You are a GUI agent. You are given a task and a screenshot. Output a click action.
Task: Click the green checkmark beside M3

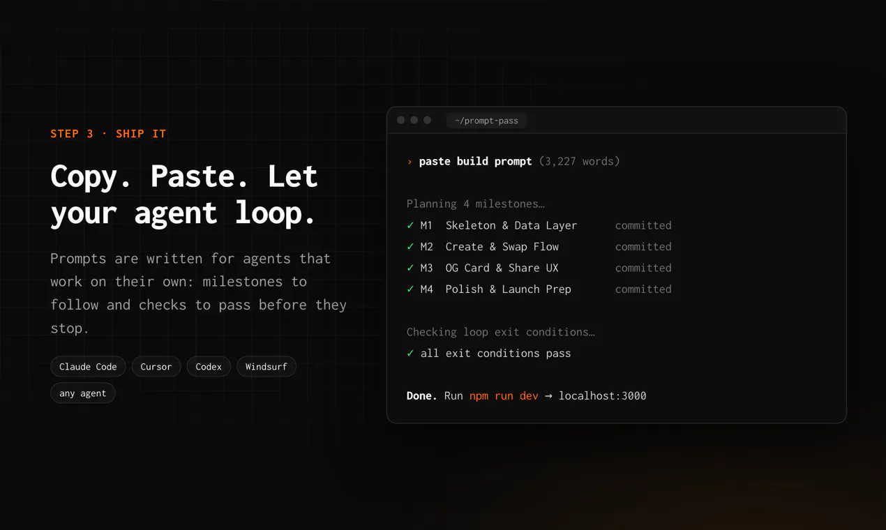[410, 268]
